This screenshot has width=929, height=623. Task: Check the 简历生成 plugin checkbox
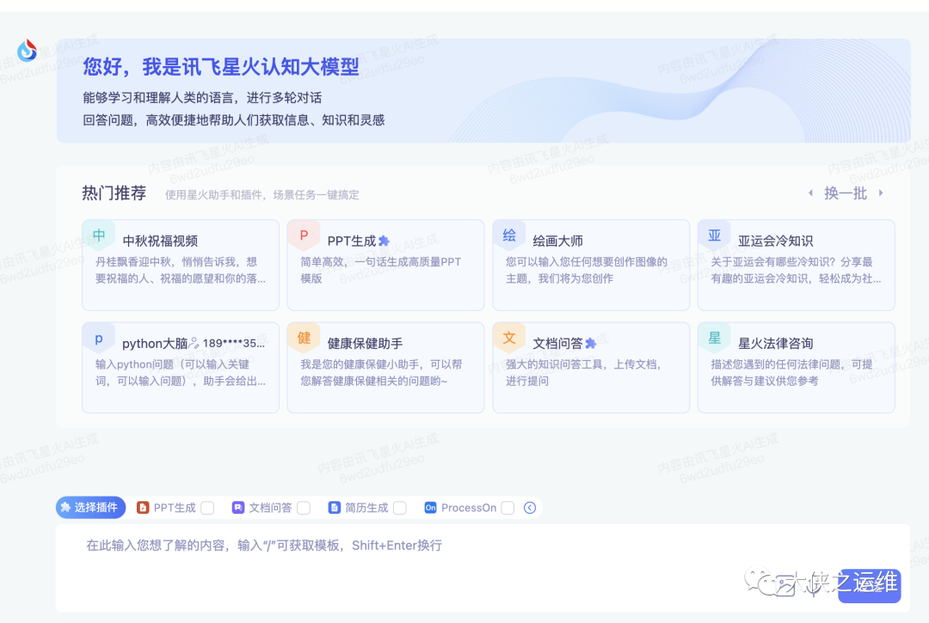click(400, 508)
